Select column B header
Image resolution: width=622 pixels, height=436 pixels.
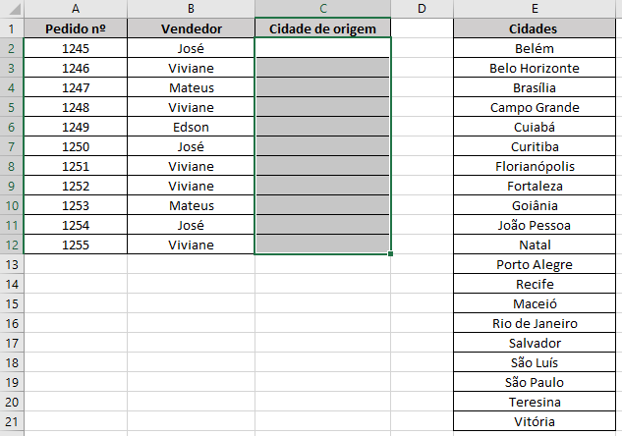[191, 9]
